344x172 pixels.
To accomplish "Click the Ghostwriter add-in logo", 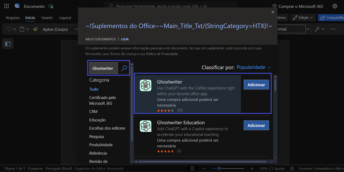I will [145, 85].
